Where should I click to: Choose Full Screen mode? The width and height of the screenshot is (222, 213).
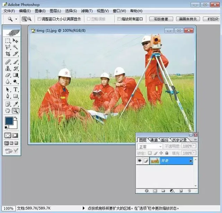click(16, 143)
